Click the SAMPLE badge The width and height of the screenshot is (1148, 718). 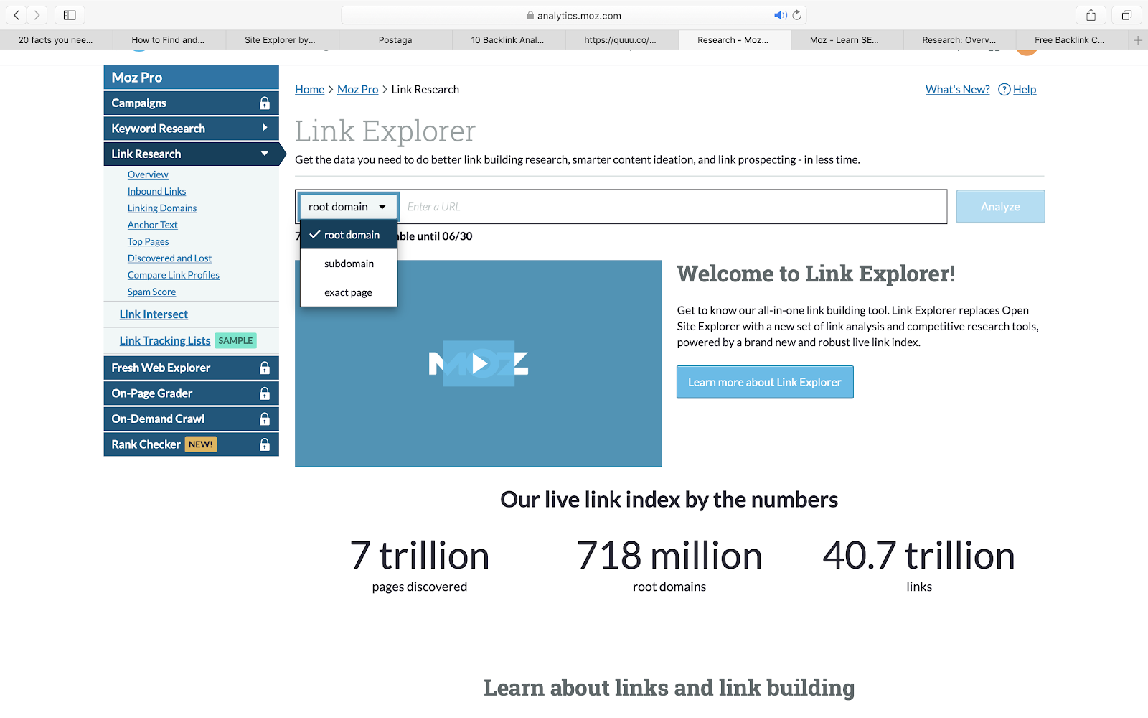[x=235, y=341]
